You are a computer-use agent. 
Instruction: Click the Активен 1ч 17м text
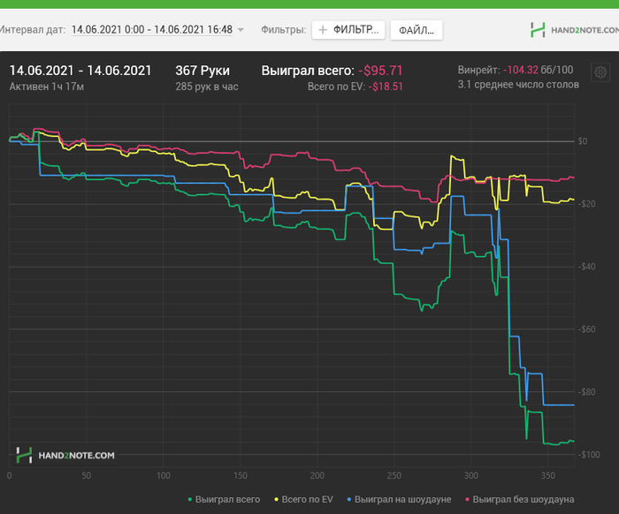click(x=47, y=87)
